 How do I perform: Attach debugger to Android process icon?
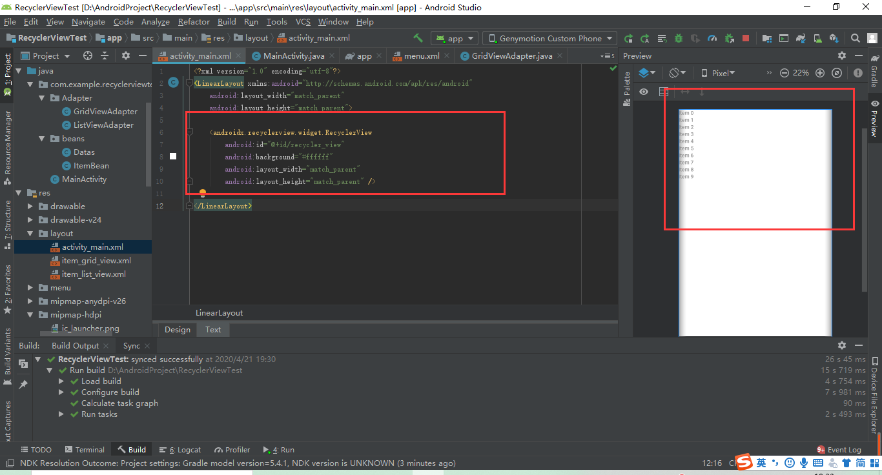point(728,39)
